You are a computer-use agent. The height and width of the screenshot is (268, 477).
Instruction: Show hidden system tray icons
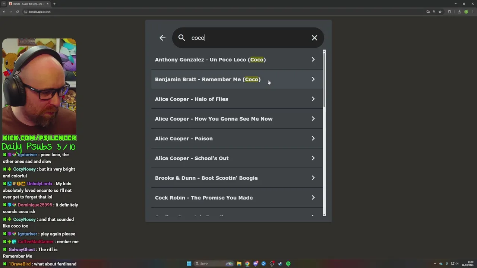coord(435,264)
